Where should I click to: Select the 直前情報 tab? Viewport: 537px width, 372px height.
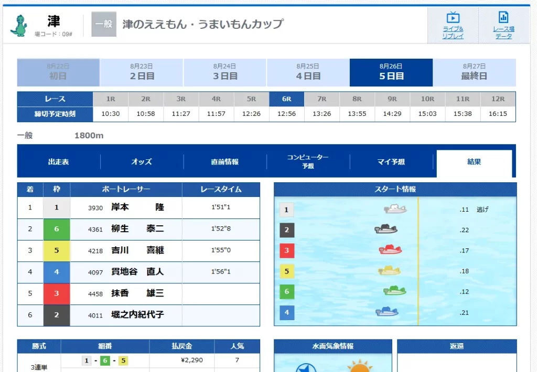click(x=224, y=162)
